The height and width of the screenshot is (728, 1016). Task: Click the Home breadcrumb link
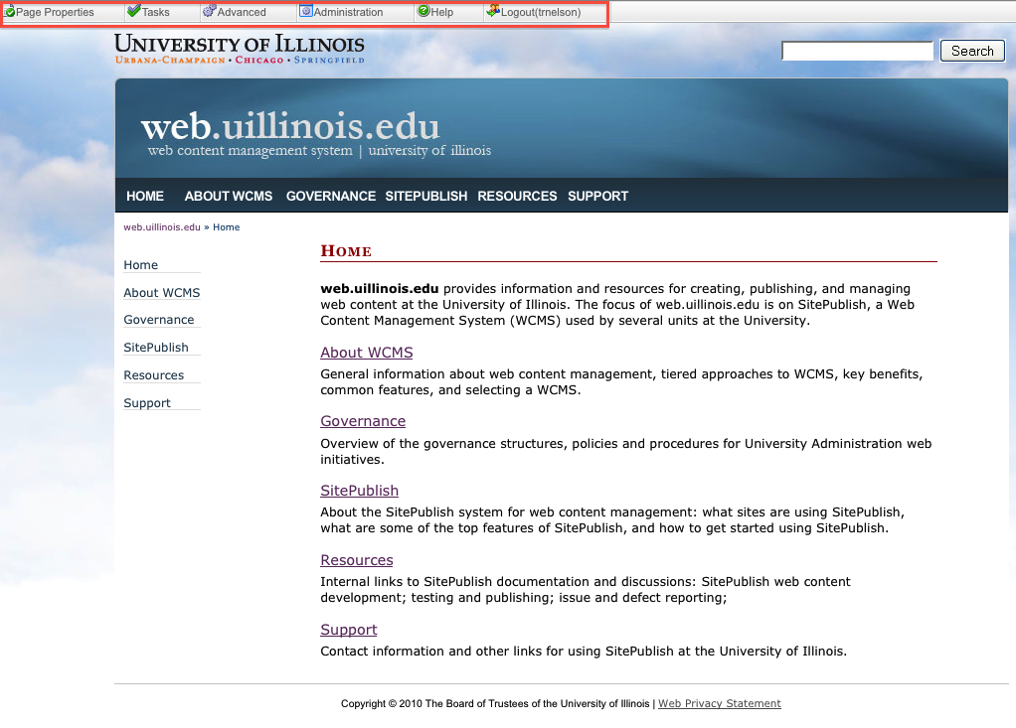[226, 227]
